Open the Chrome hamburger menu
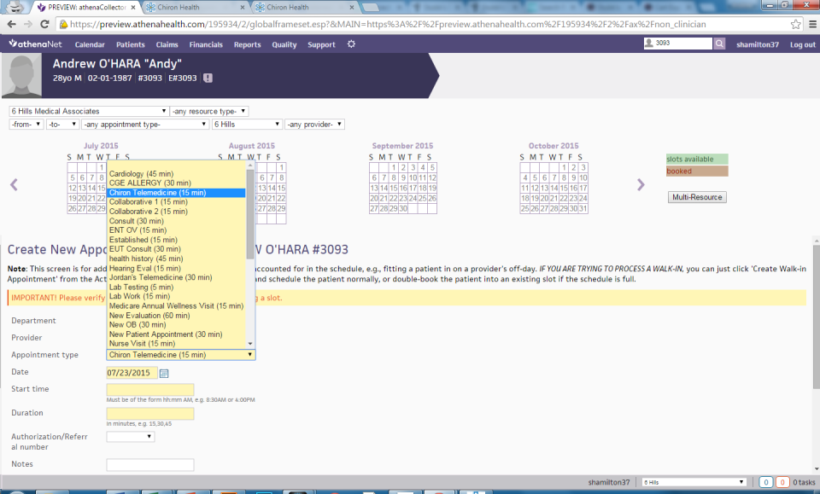Viewport: 820px width, 494px height. [812, 24]
